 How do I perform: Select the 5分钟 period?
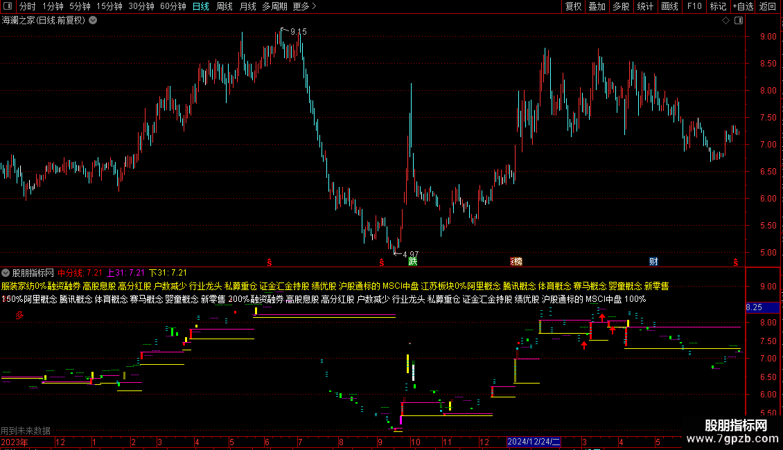[x=80, y=6]
